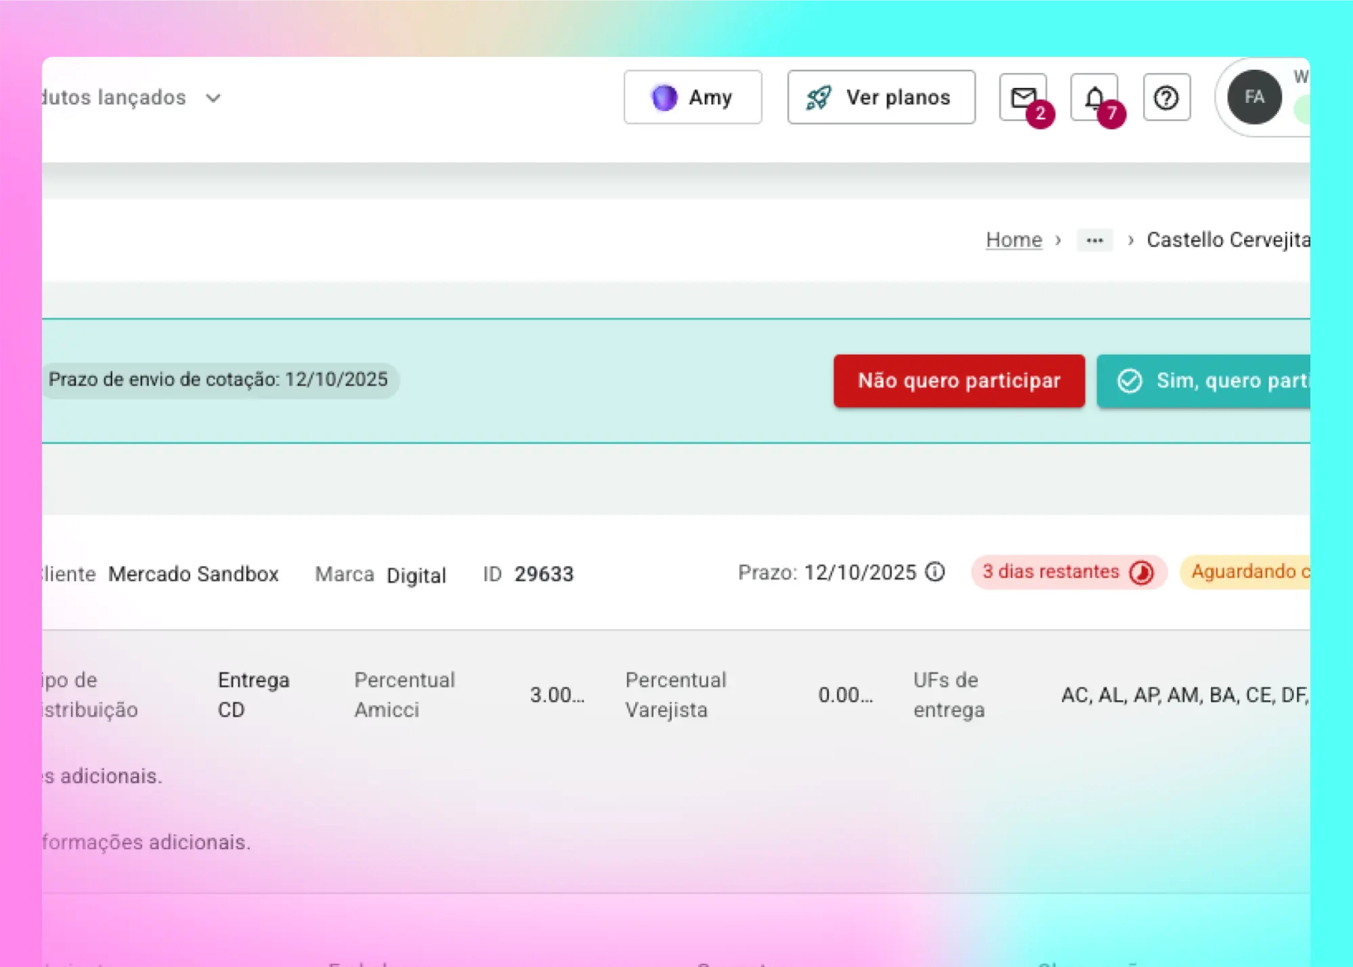Open the mail messages envelope icon

pos(1023,98)
